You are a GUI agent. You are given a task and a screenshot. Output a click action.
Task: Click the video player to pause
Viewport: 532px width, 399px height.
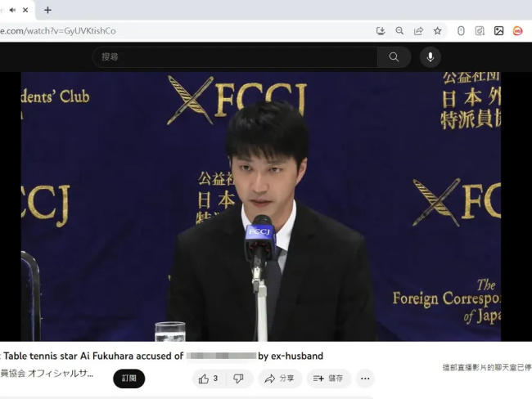[x=261, y=206]
